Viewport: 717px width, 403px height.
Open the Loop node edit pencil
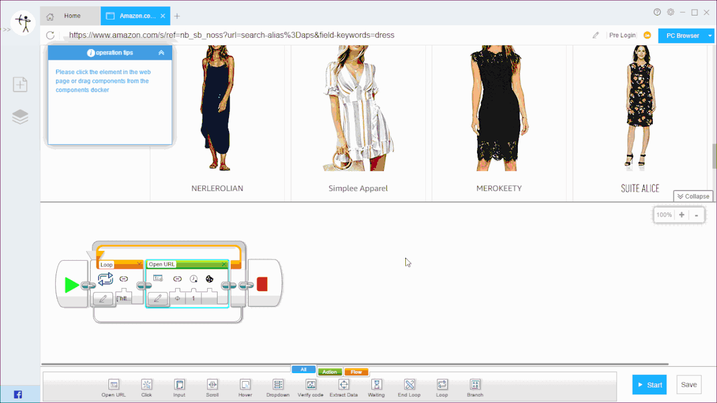pos(103,299)
